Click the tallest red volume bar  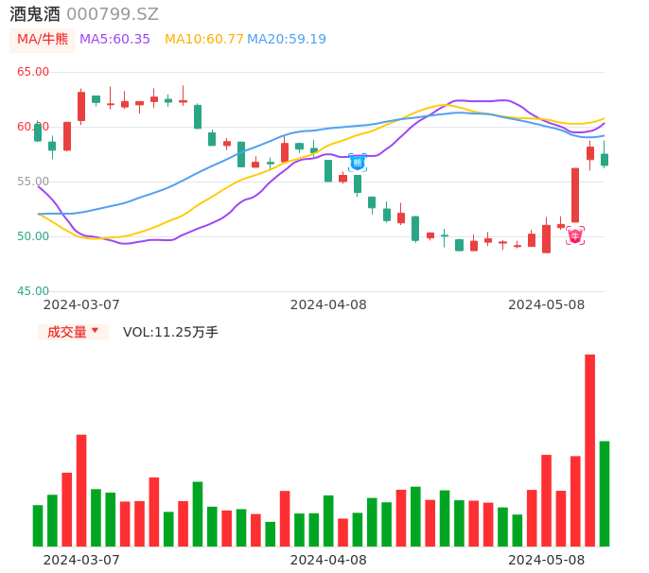pos(589,450)
